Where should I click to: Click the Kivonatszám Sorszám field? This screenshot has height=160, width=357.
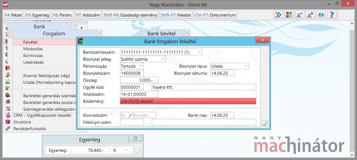(144, 115)
